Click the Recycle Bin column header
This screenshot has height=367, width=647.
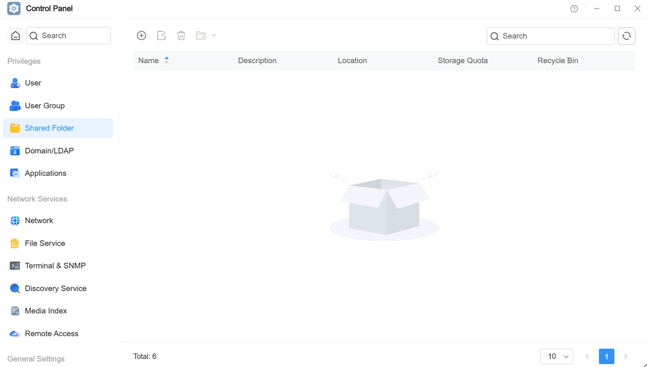point(557,61)
